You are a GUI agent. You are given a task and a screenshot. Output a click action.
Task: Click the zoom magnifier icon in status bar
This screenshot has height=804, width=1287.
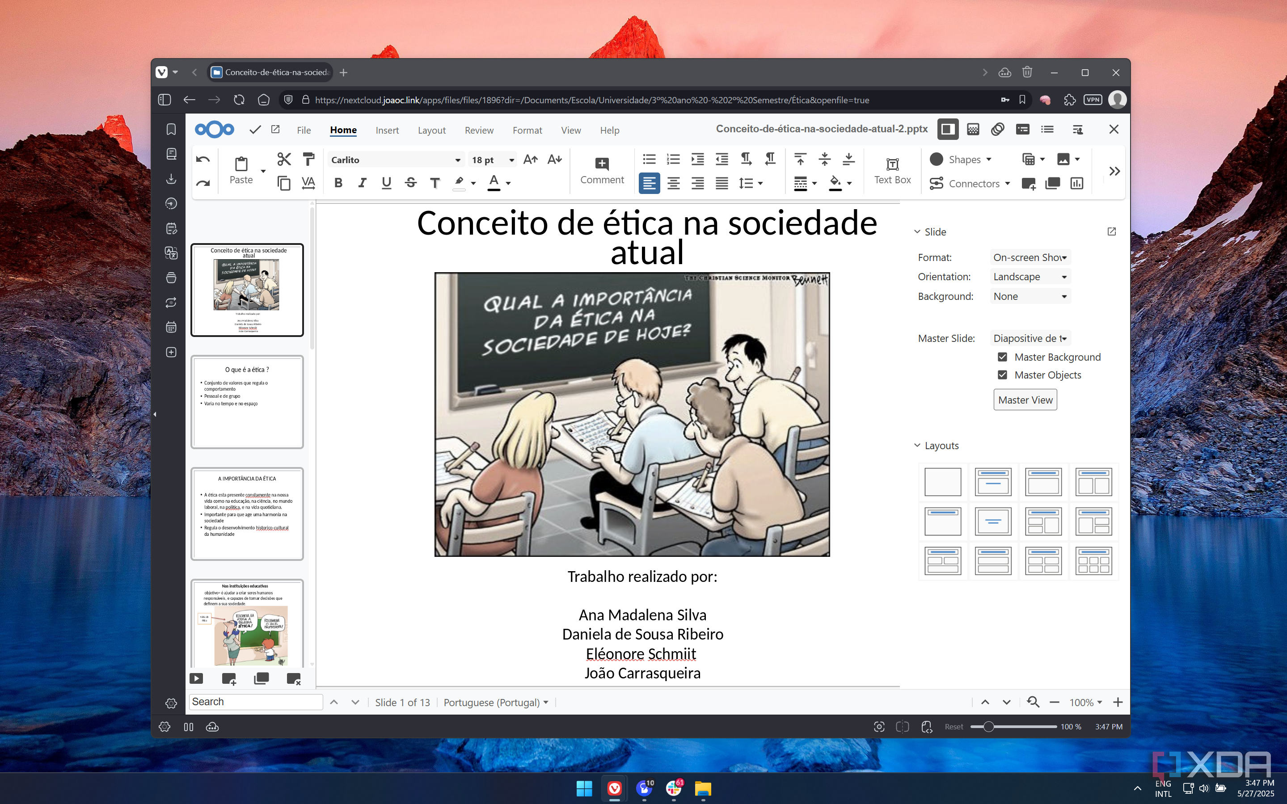point(1033,702)
